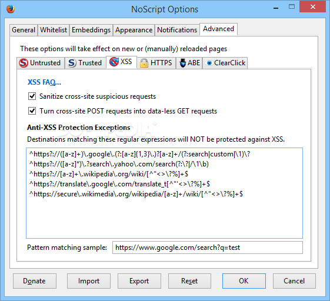
Task: Confirm with the OK button
Action: point(244,281)
